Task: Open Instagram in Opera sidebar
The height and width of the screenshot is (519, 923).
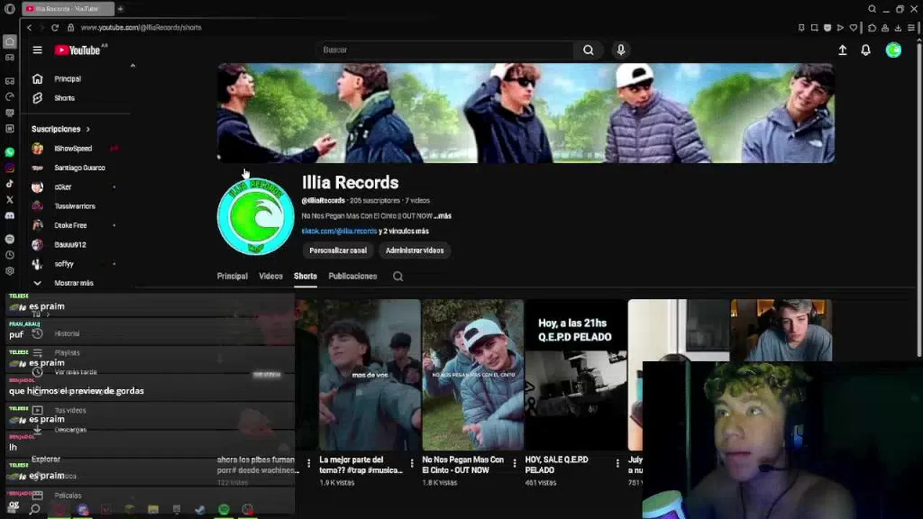Action: click(9, 168)
